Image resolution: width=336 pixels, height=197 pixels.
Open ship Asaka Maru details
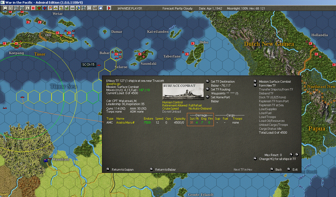[x=125, y=123]
